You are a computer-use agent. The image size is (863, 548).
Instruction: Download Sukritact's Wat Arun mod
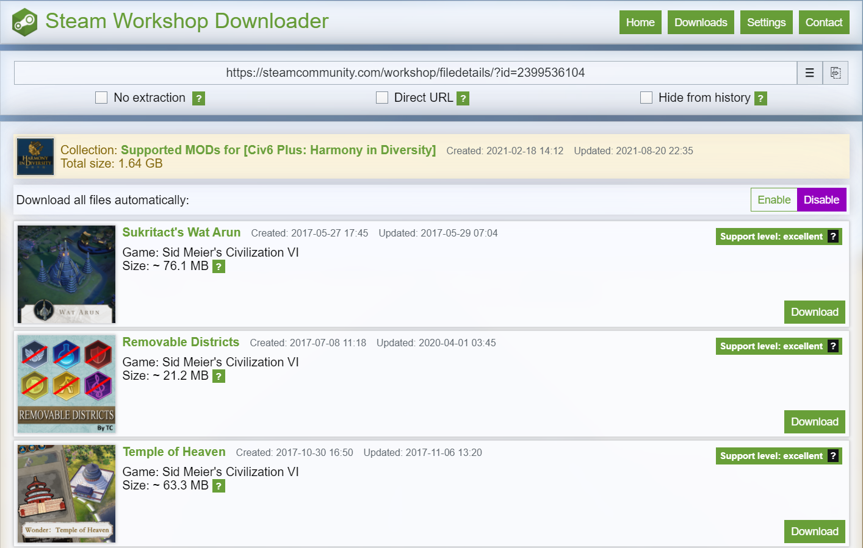coord(815,312)
